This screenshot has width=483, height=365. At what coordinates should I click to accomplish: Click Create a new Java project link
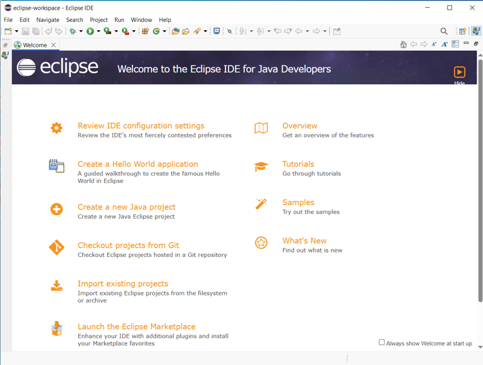tap(127, 207)
